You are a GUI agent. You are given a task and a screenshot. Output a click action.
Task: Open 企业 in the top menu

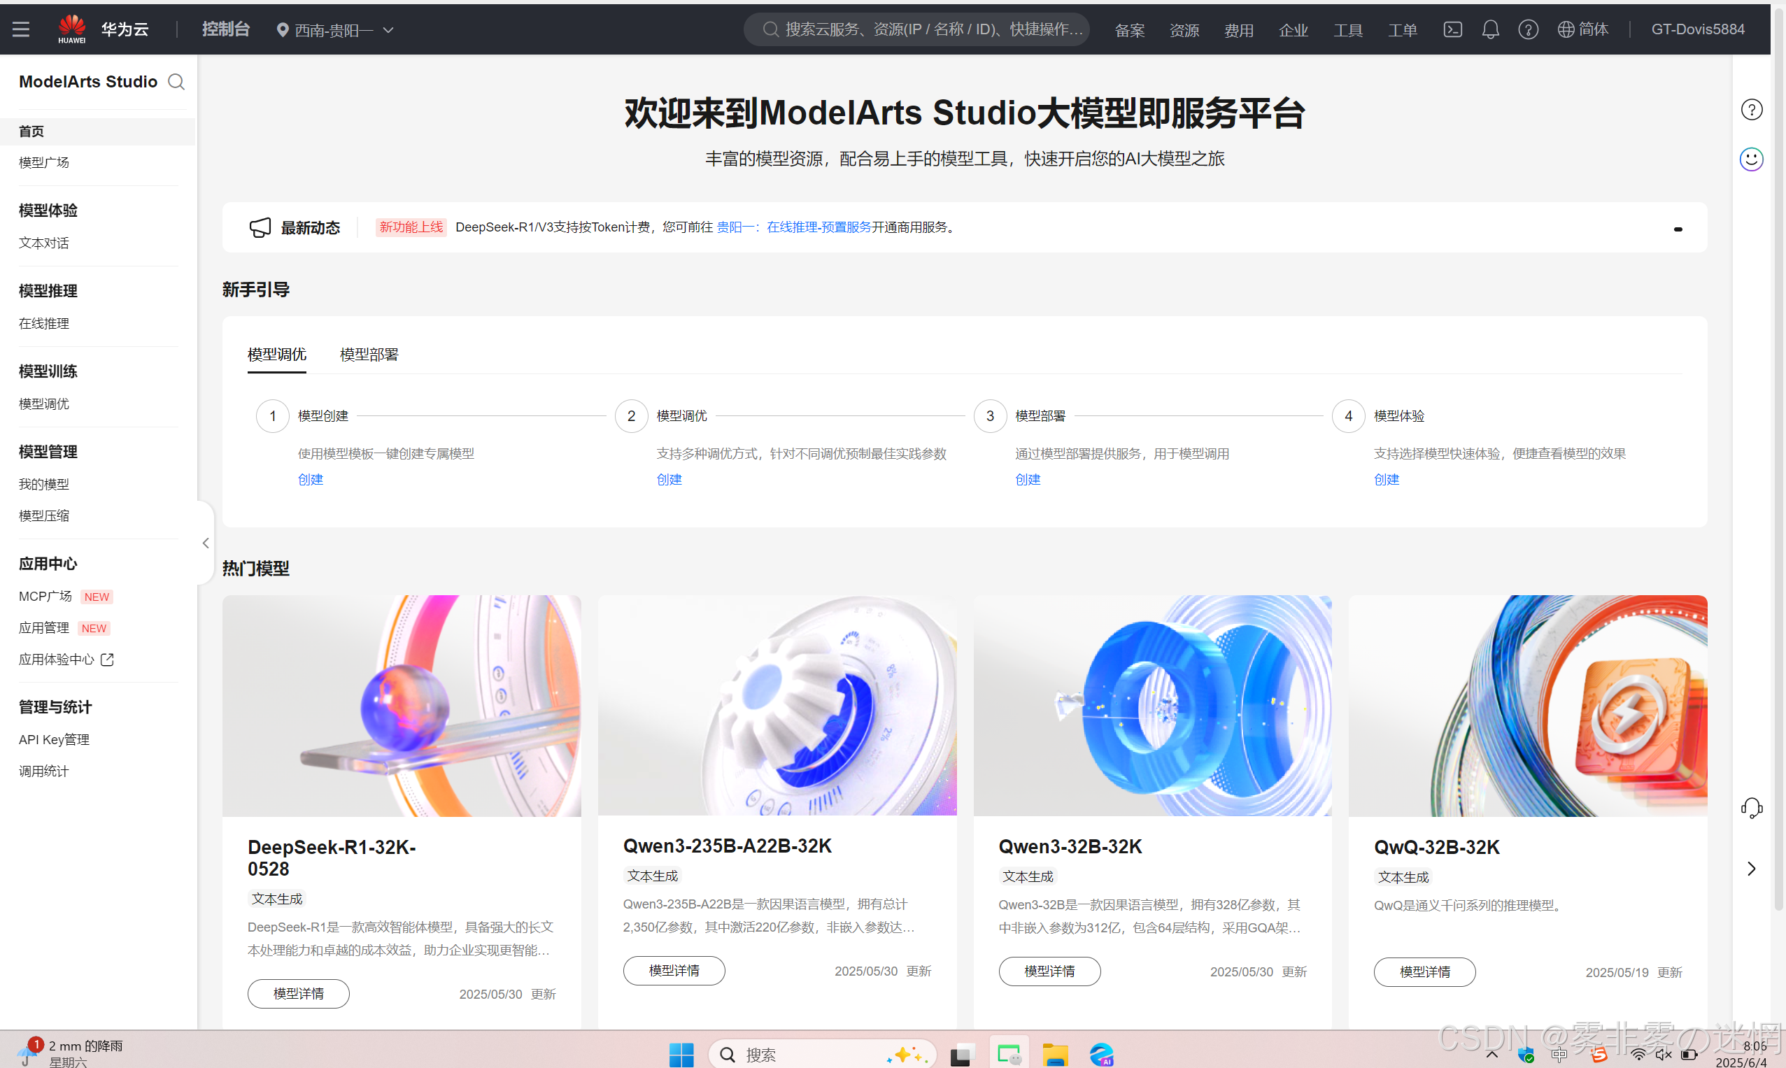pyautogui.click(x=1294, y=30)
